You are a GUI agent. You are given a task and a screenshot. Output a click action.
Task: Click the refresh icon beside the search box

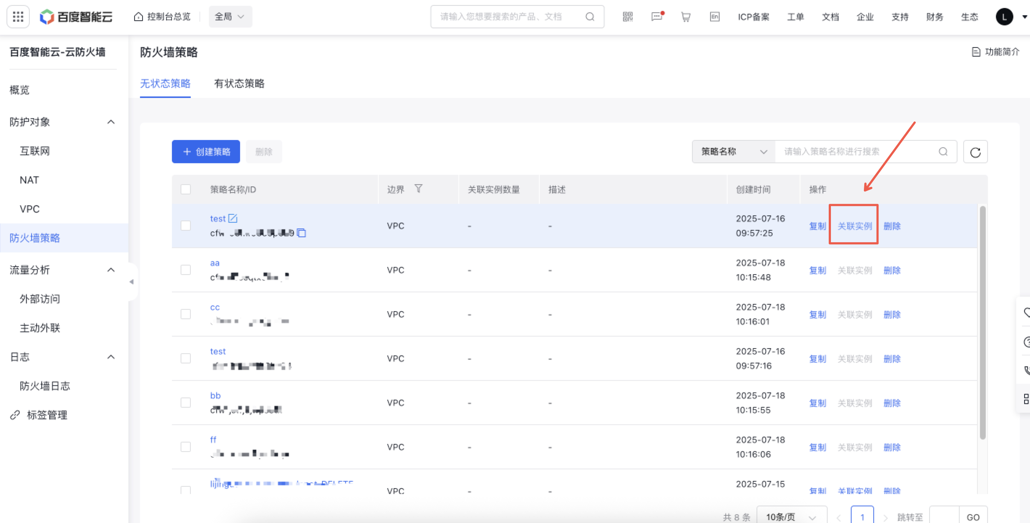[x=975, y=152]
